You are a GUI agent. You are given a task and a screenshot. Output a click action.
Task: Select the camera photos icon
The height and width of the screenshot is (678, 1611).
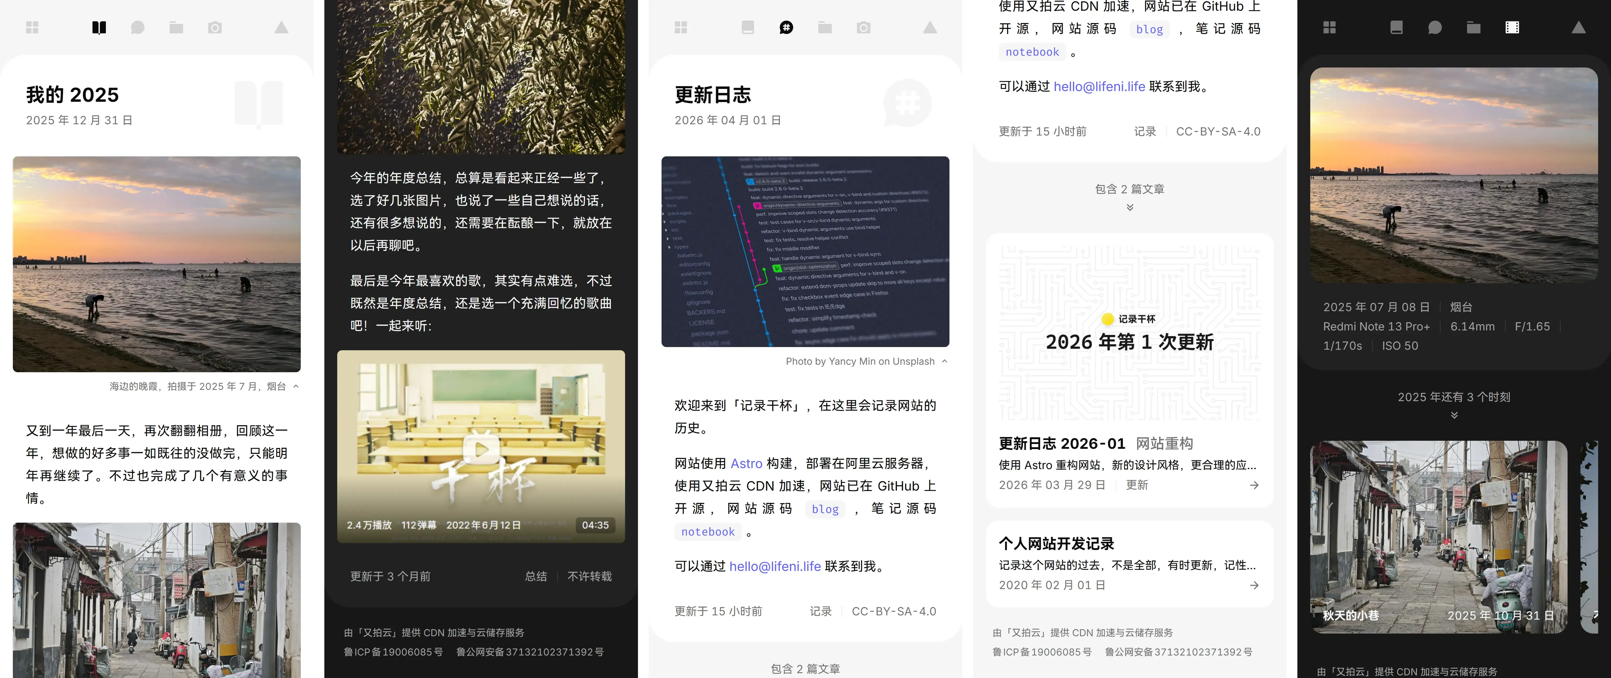pyautogui.click(x=215, y=28)
